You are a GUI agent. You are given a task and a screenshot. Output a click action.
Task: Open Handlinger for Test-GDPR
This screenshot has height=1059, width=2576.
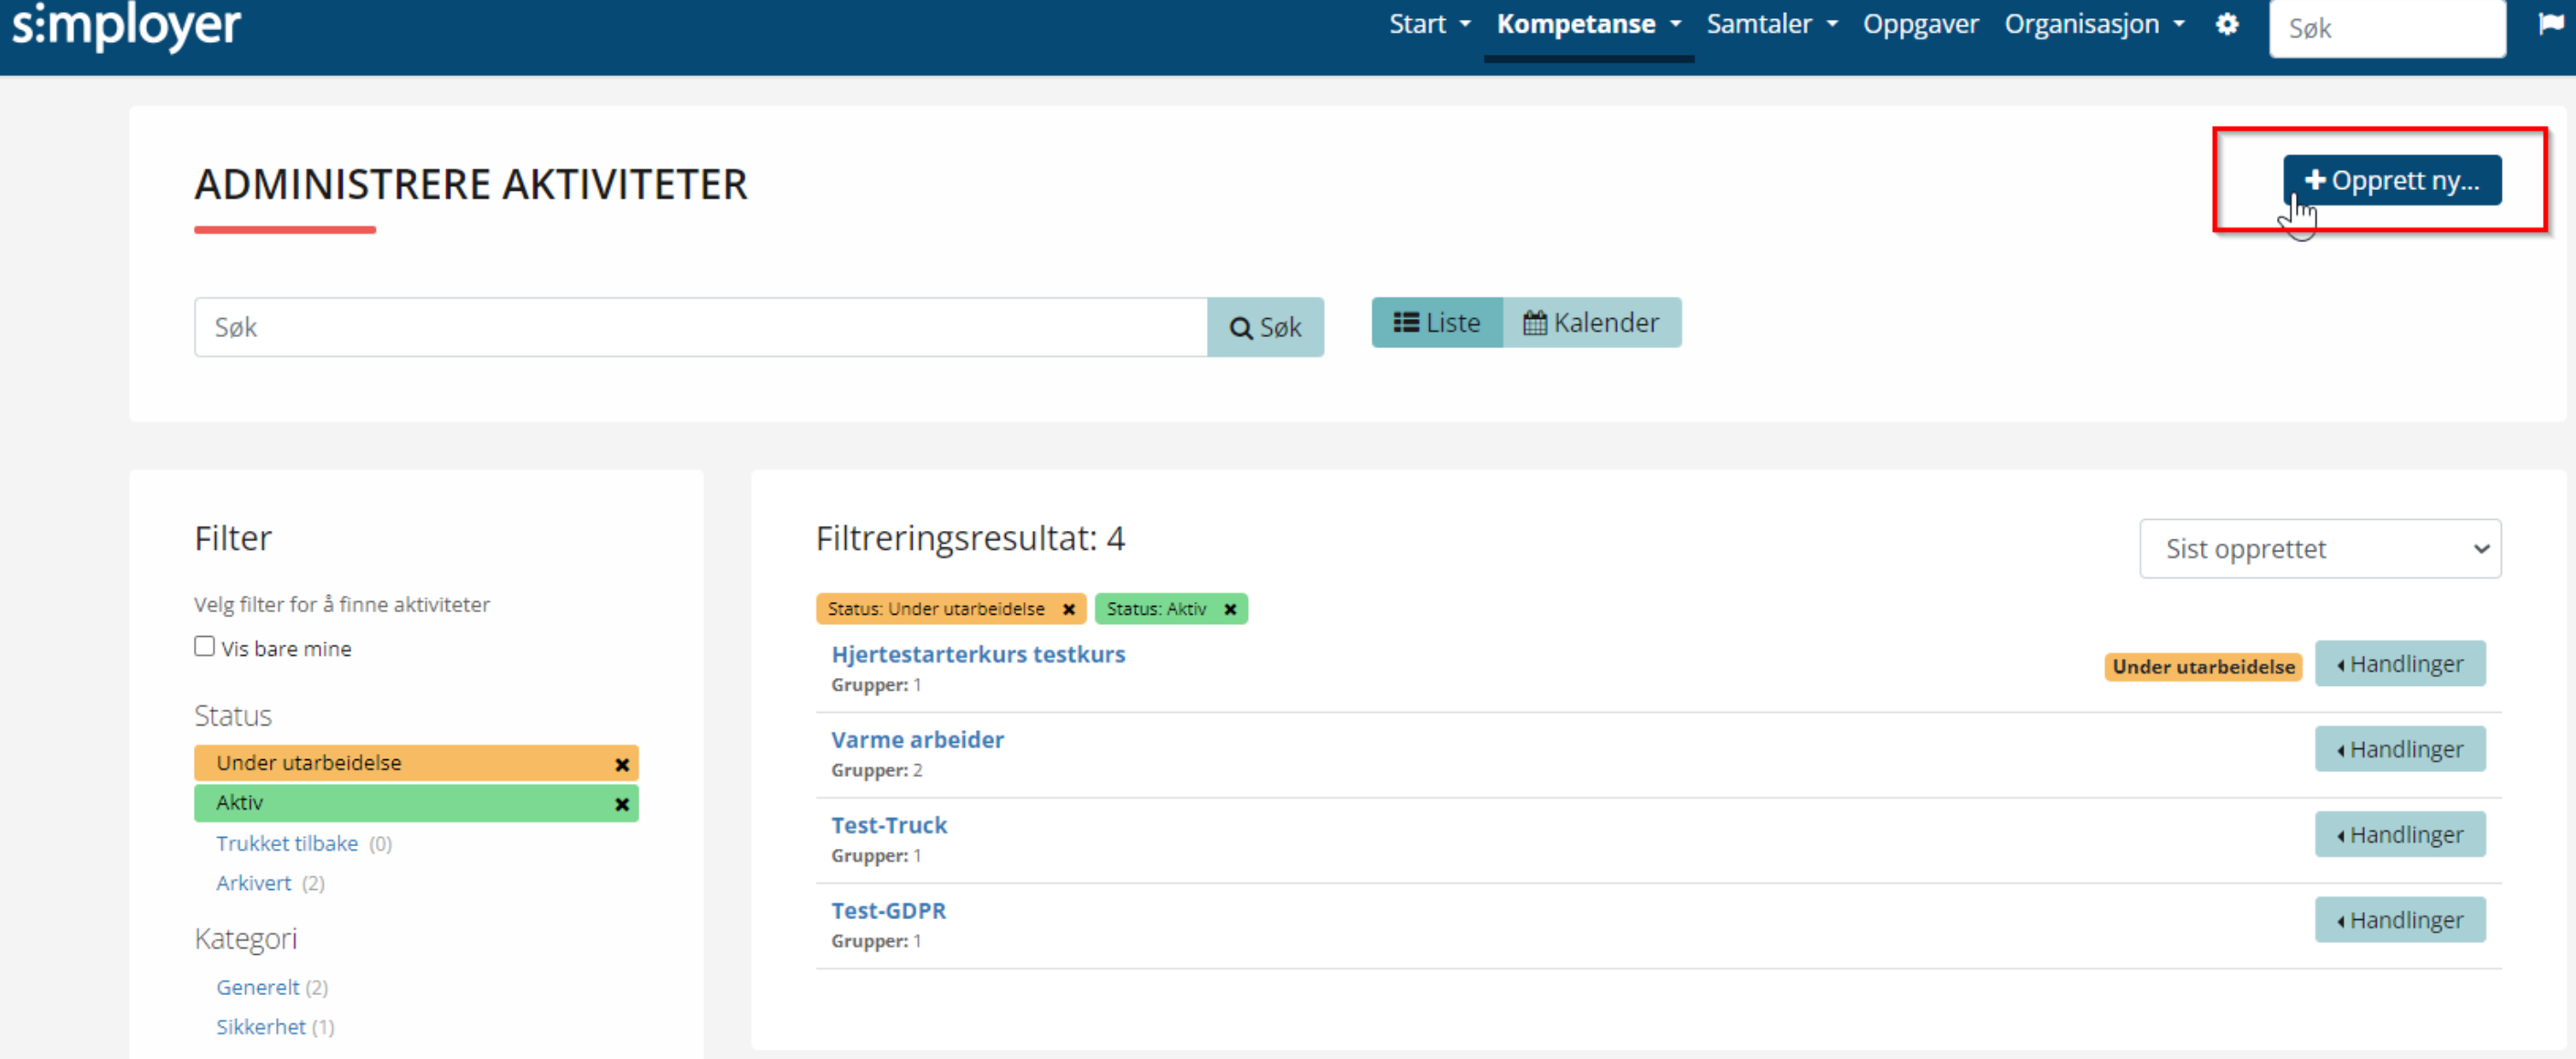2399,920
